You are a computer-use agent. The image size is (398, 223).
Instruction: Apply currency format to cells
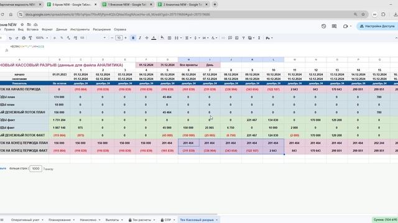[55, 38]
